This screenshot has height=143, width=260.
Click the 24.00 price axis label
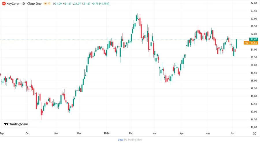click(x=254, y=3)
